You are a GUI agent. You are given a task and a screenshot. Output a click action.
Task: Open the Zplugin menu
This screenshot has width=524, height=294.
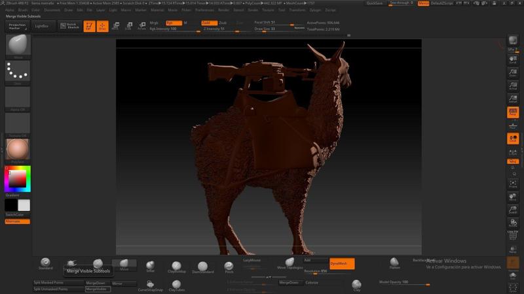(x=315, y=10)
